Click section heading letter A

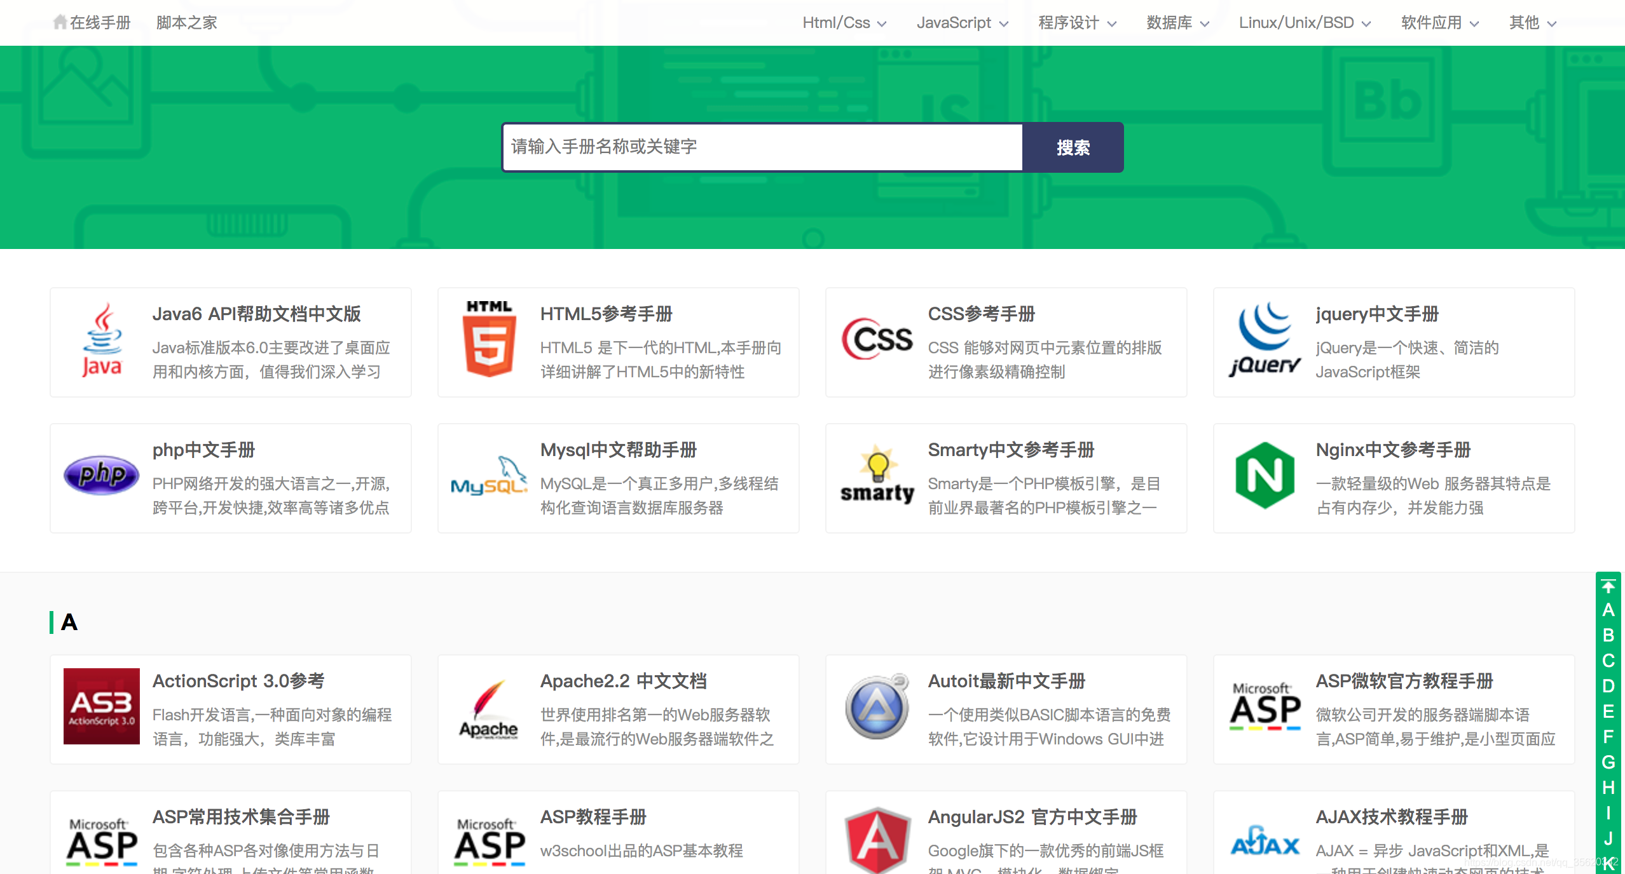[x=69, y=622]
